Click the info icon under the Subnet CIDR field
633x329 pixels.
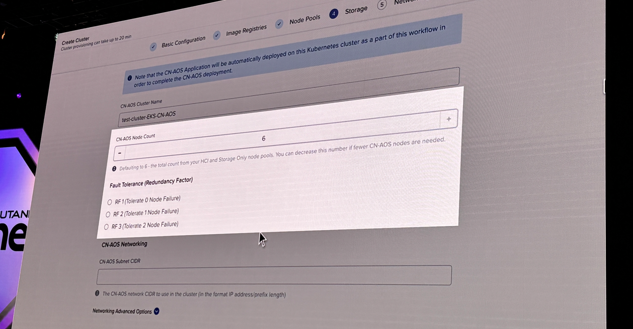[97, 293]
